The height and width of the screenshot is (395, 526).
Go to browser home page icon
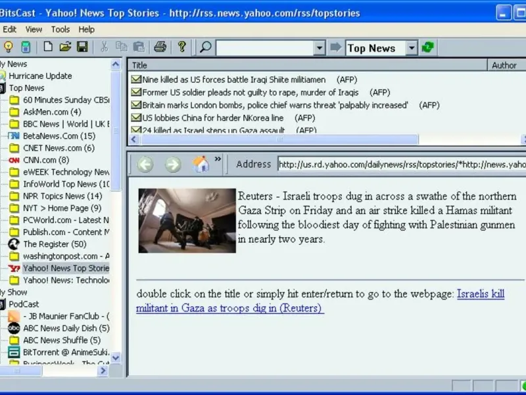[201, 164]
